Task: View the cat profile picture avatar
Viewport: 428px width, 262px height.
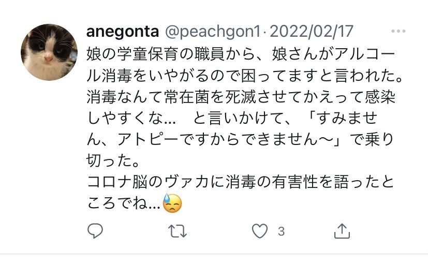Action: (49, 52)
